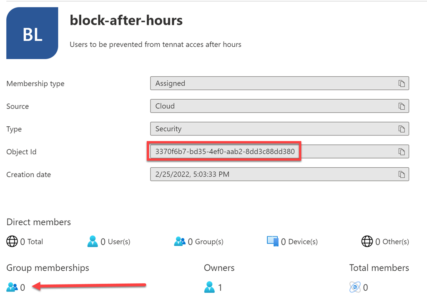Click the Creation date field
Screen dimensions: 427x302
click(x=271, y=174)
